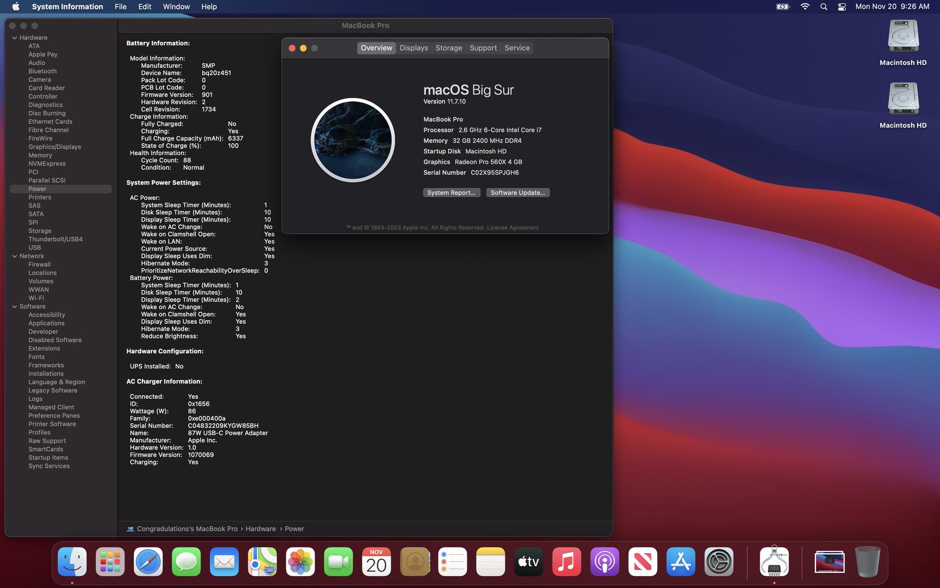Open Launchpad from the Dock
The width and height of the screenshot is (940, 588).
click(110, 561)
